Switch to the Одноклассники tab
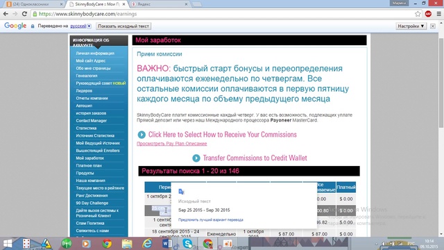 click(34, 4)
